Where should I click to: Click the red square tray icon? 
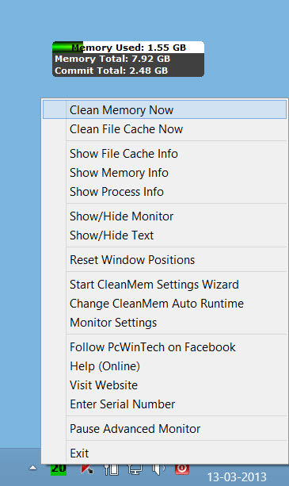[182, 469]
